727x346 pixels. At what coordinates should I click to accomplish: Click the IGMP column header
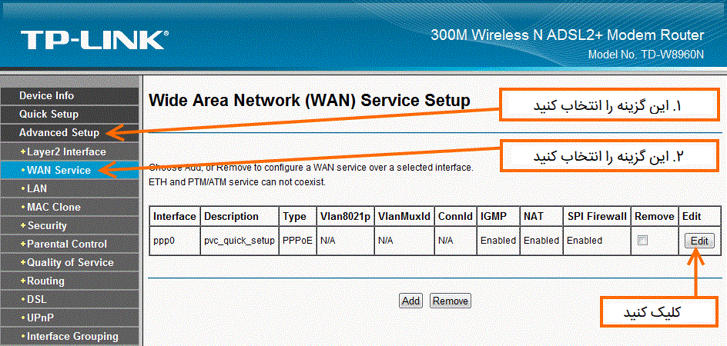point(498,216)
